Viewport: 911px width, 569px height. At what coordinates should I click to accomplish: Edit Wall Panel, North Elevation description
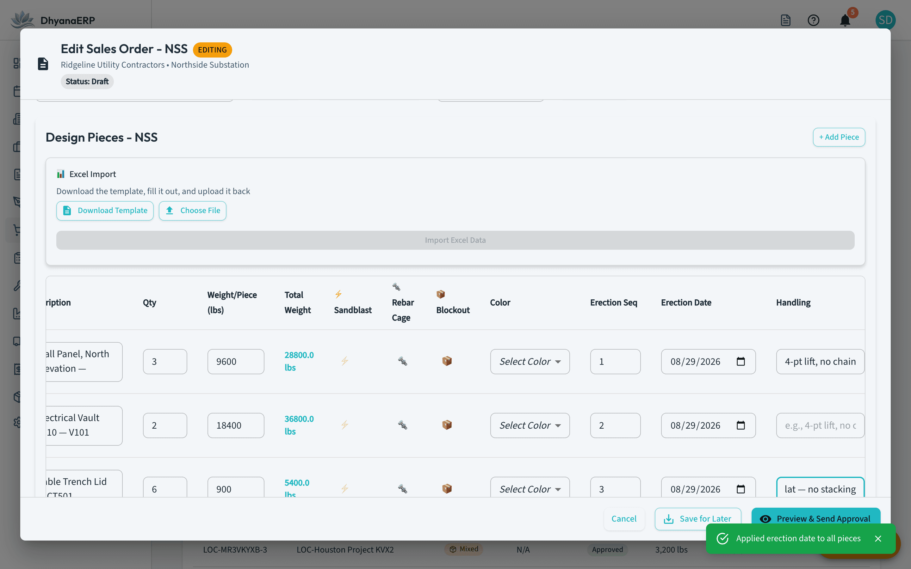coord(84,362)
